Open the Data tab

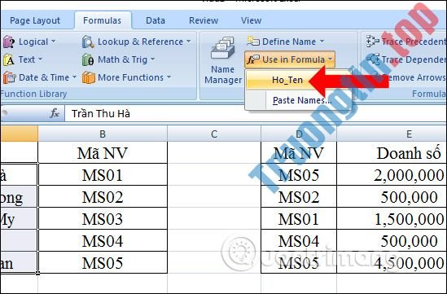(x=156, y=20)
